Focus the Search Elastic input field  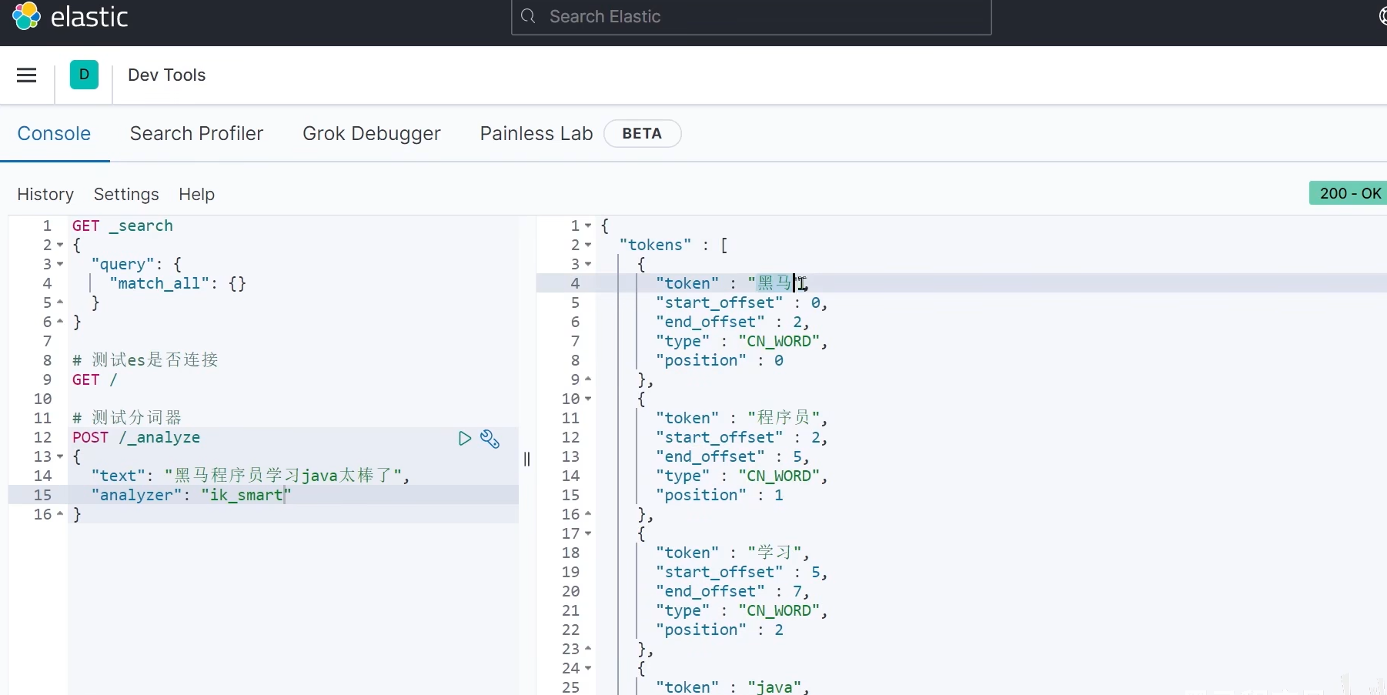(751, 17)
